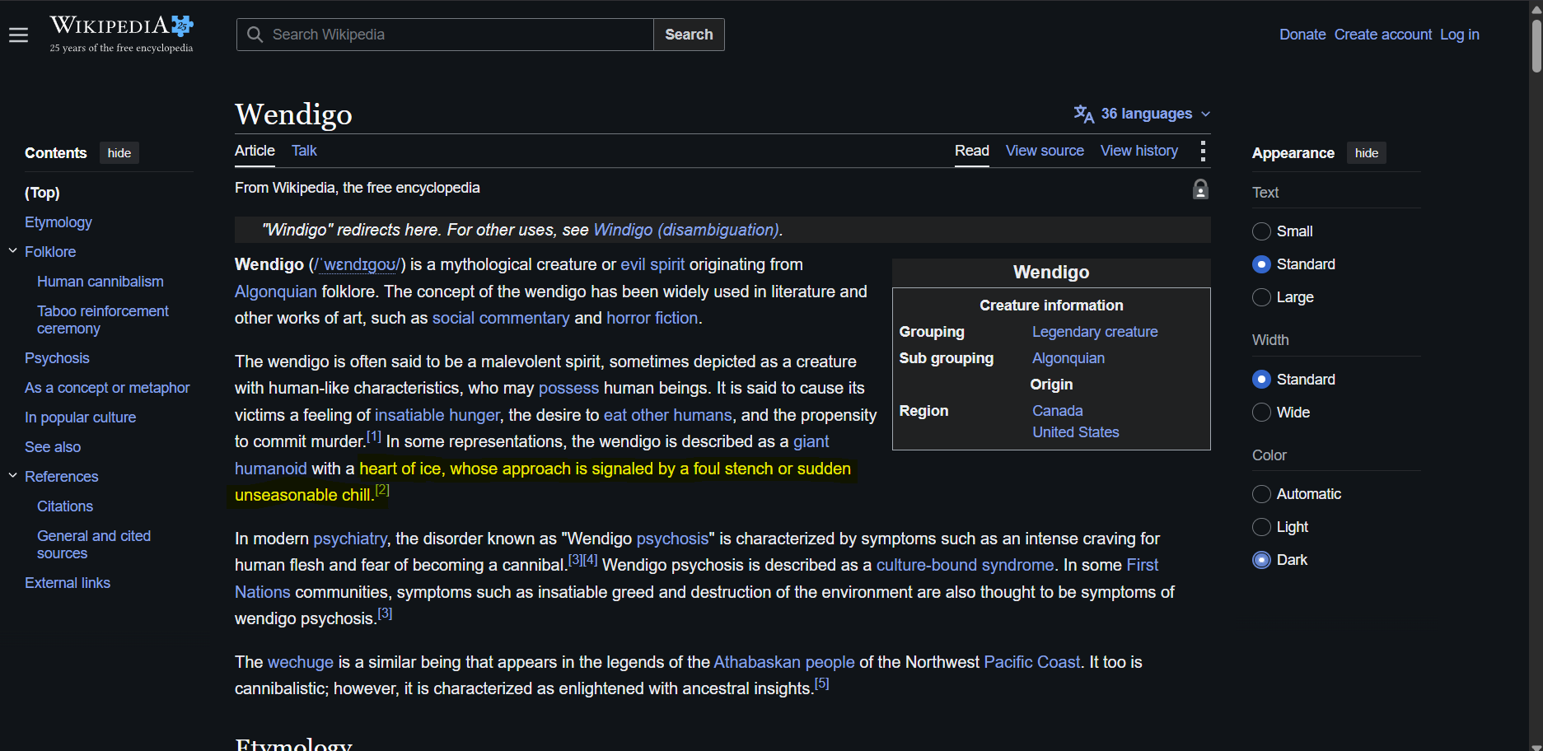1543x751 pixels.
Task: Select the Read tab
Action: point(972,151)
